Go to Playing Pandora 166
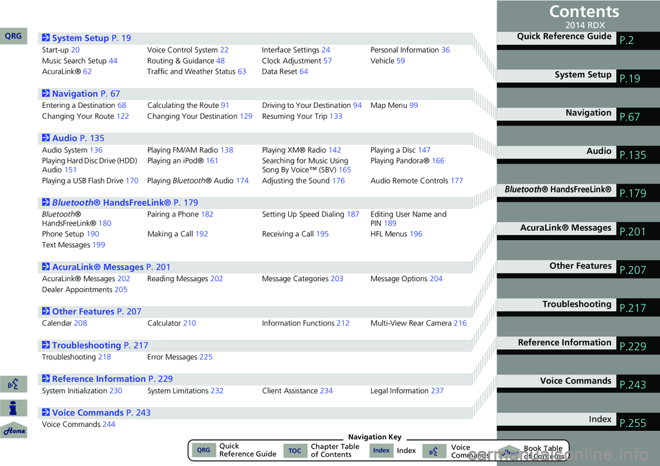This screenshot has height=466, width=660. (408, 161)
